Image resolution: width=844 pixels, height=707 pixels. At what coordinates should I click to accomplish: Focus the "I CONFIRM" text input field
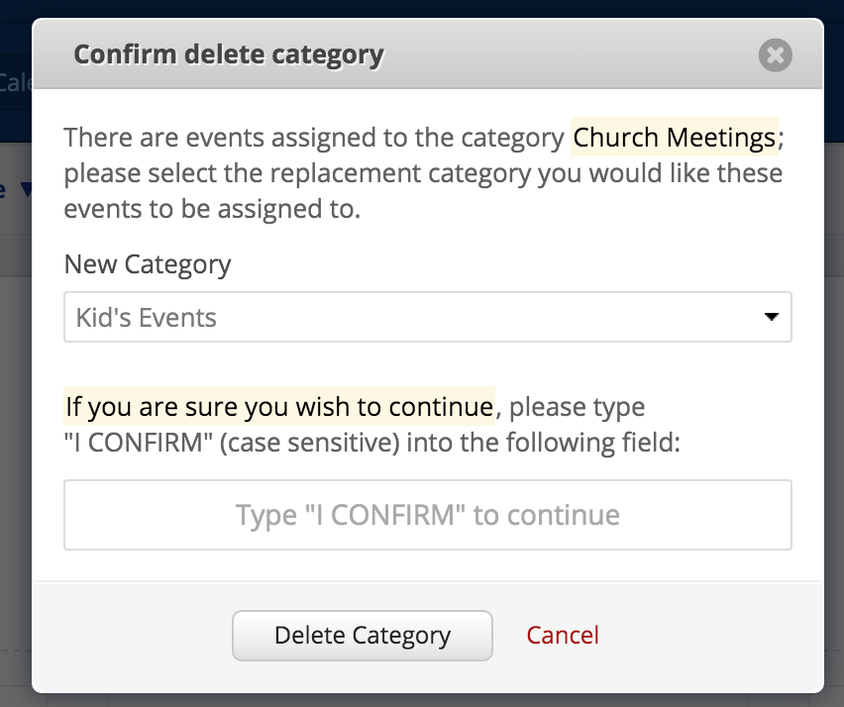point(427,515)
